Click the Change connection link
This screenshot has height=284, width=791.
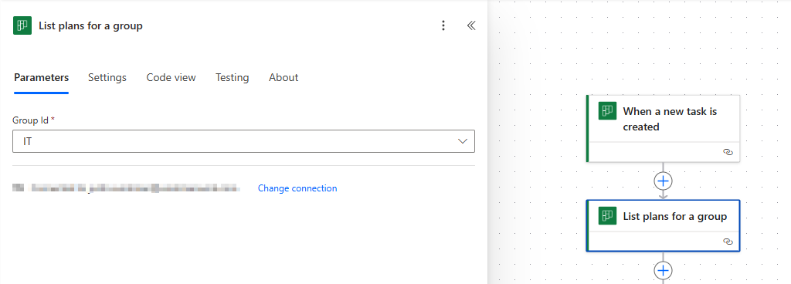(297, 188)
